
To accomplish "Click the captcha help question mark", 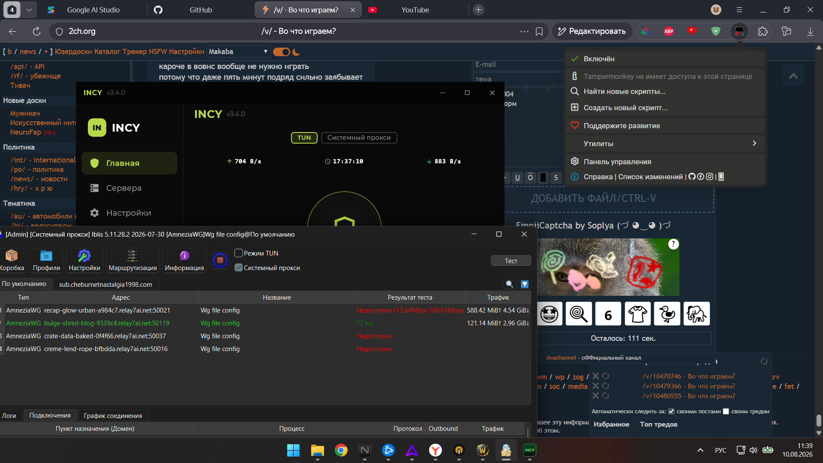I will [x=673, y=244].
